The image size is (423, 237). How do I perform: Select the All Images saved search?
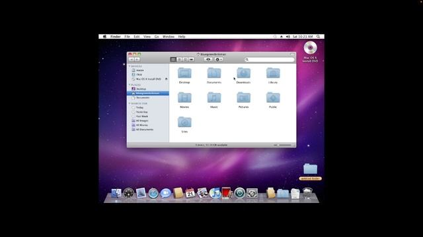pyautogui.click(x=148, y=120)
